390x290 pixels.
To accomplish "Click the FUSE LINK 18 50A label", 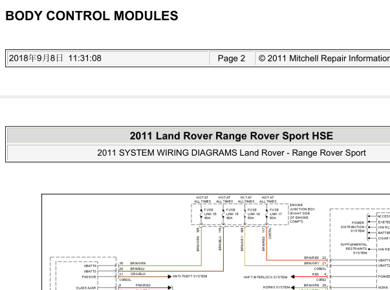I will coord(254,214).
